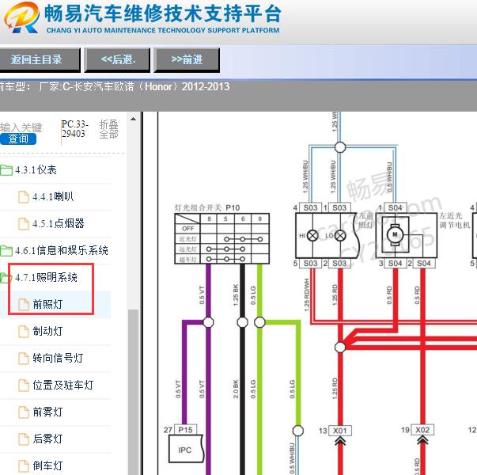477x475 pixels.
Task: Click connector X02 pin 19 label
Action: [422, 430]
